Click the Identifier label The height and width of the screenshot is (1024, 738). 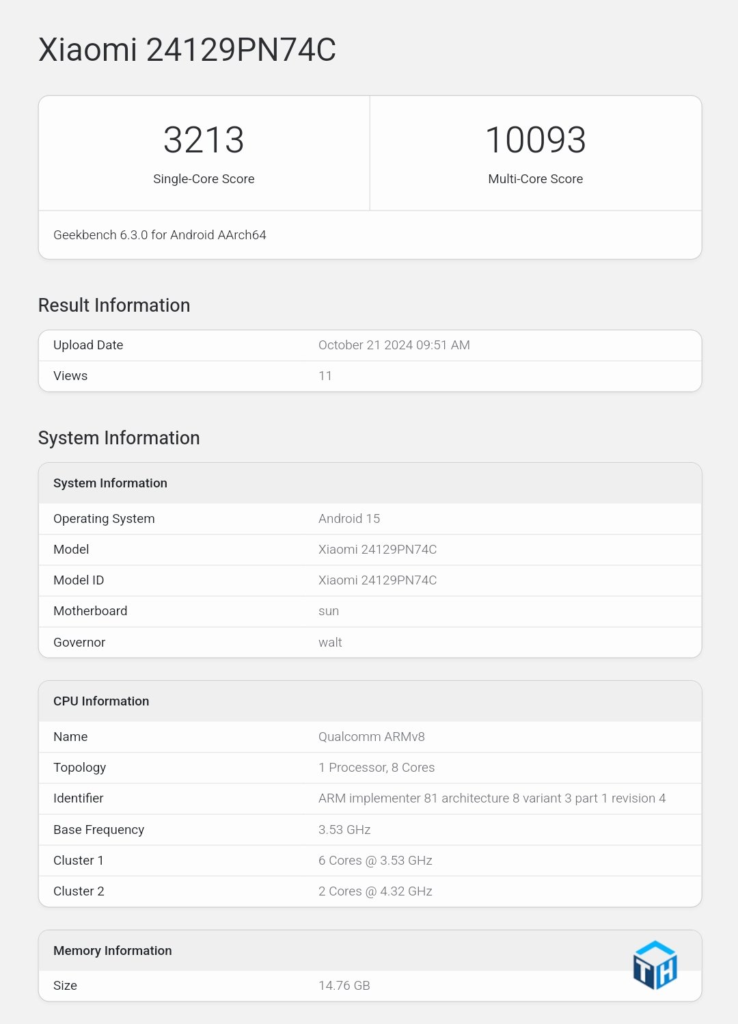[x=79, y=798]
